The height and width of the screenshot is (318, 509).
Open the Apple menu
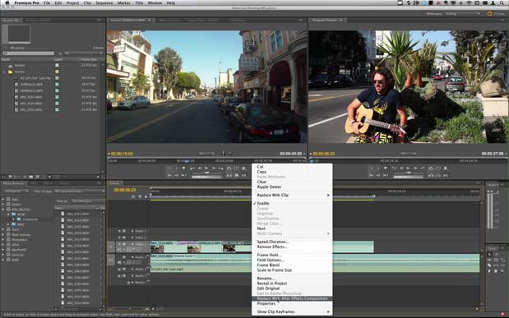[7, 3]
